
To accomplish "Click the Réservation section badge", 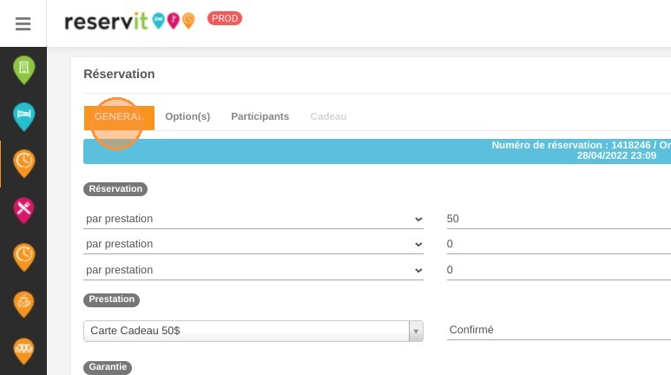I will (115, 188).
